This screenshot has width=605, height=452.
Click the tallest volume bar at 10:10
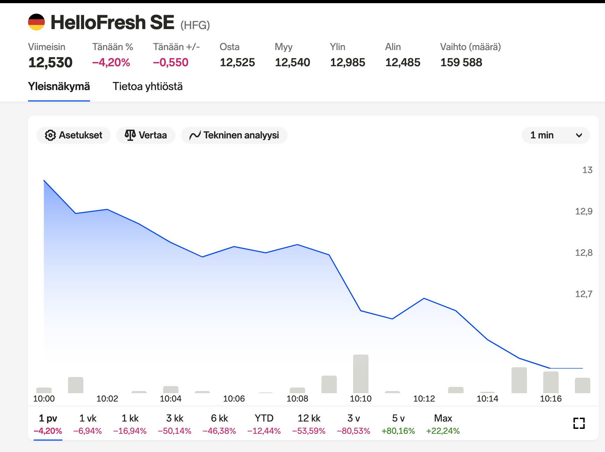[361, 374]
